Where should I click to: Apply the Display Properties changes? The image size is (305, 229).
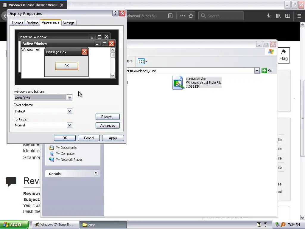(x=113, y=138)
